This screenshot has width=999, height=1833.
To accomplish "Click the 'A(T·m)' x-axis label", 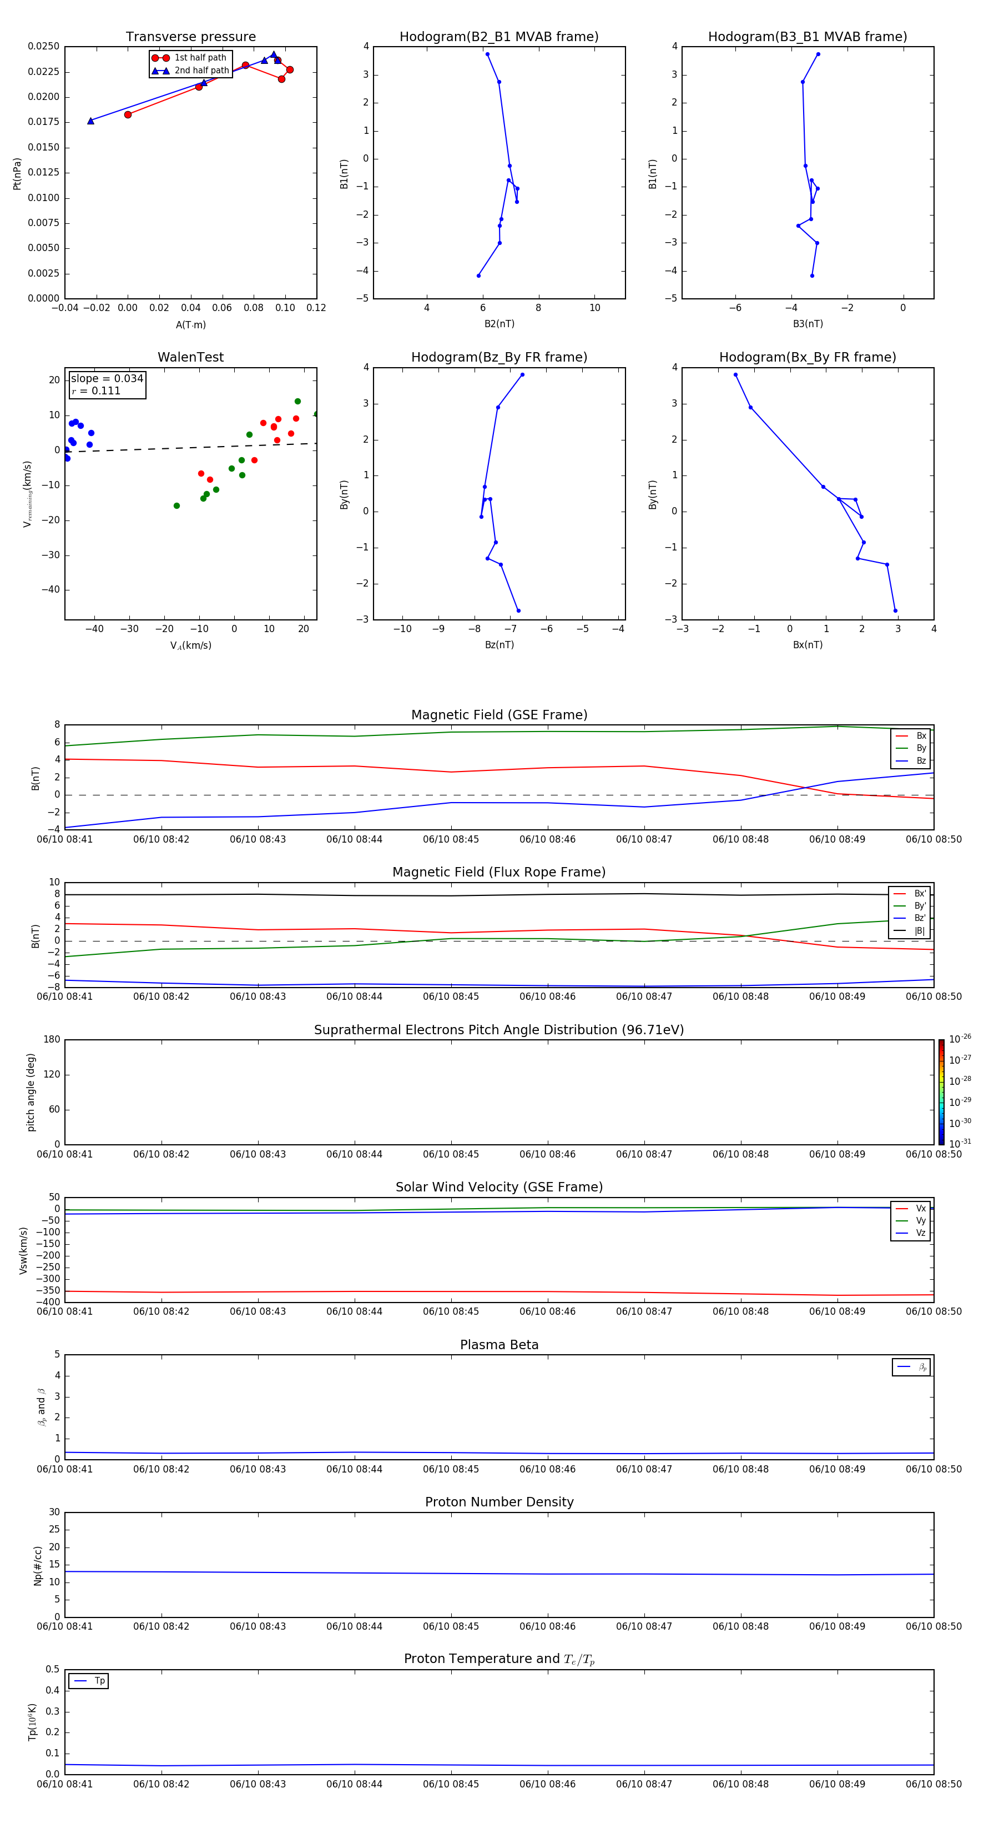I will click(190, 325).
